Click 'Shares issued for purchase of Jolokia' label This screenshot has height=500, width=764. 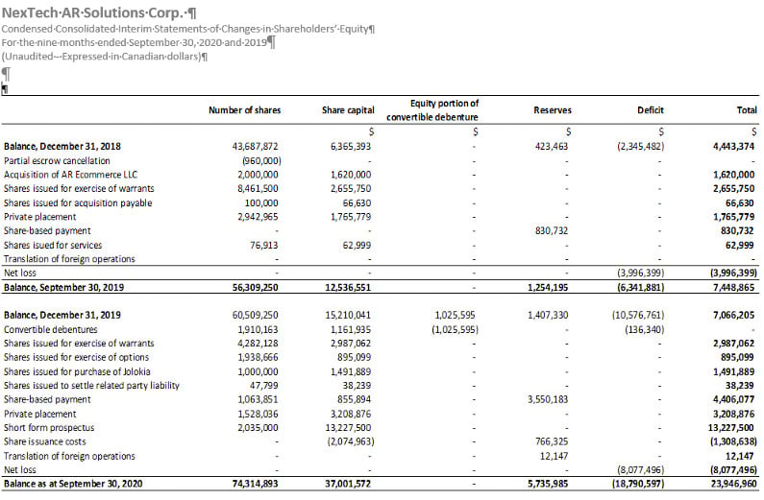click(77, 371)
